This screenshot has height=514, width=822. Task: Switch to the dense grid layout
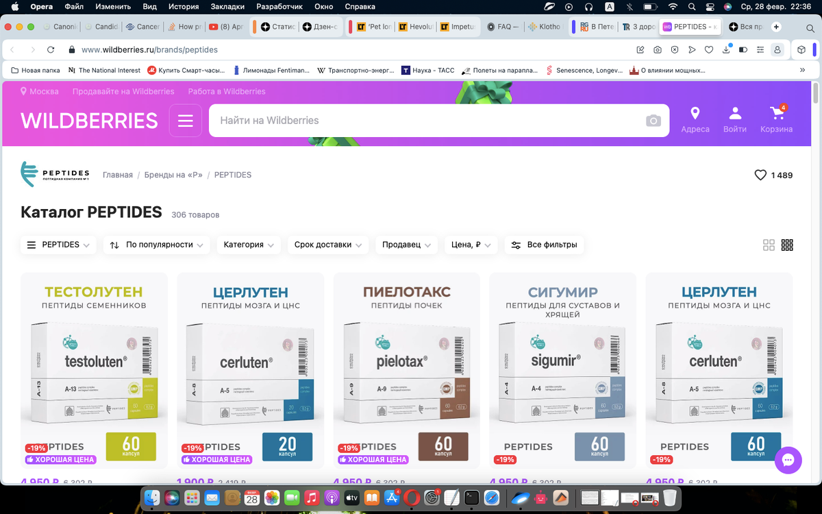click(787, 244)
